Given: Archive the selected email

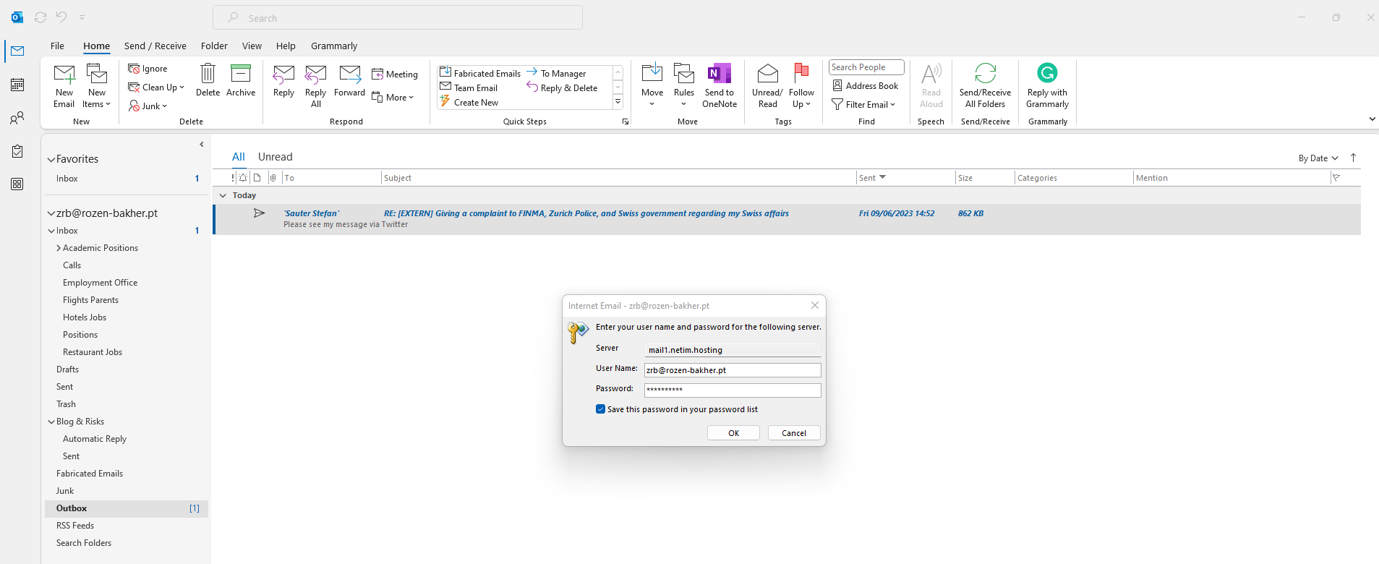Looking at the screenshot, I should [241, 80].
